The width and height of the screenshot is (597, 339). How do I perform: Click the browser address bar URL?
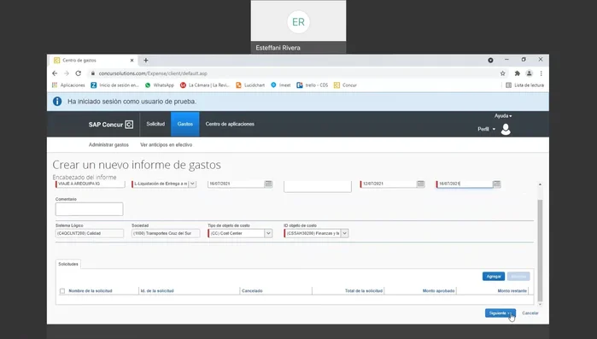coord(153,73)
